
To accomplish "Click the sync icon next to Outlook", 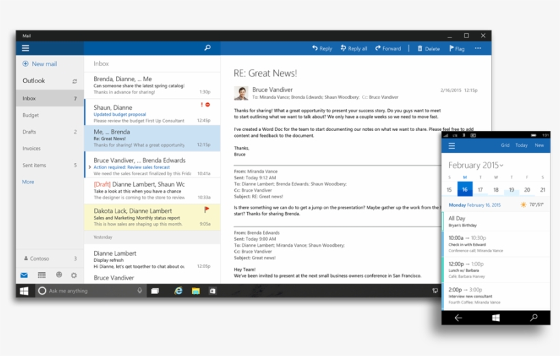I will pos(74,81).
